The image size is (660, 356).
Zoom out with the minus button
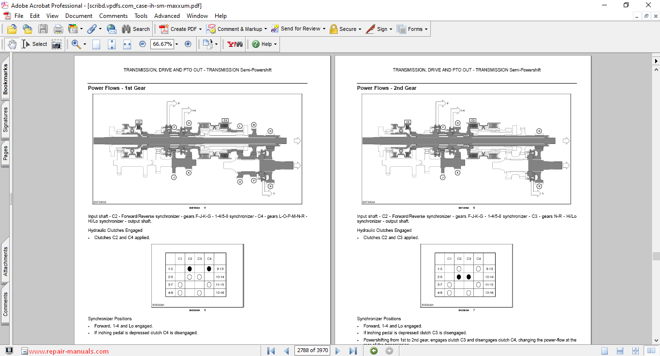pyautogui.click(x=142, y=44)
